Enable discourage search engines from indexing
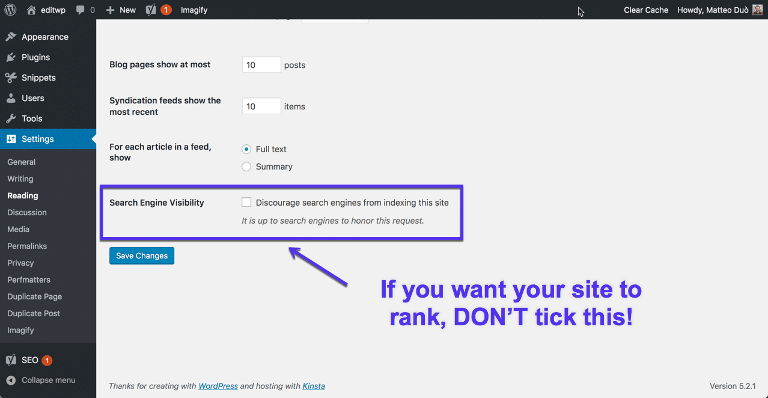The height and width of the screenshot is (398, 768). (246, 202)
